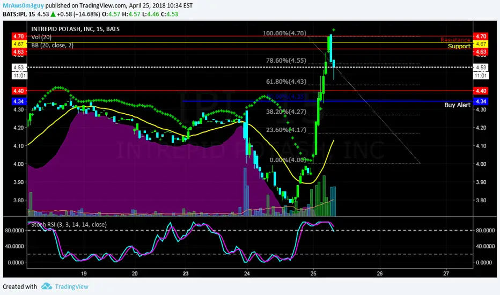The height and width of the screenshot is (295, 500).
Task: Click the 4.20 price on right scale
Action: [481, 128]
